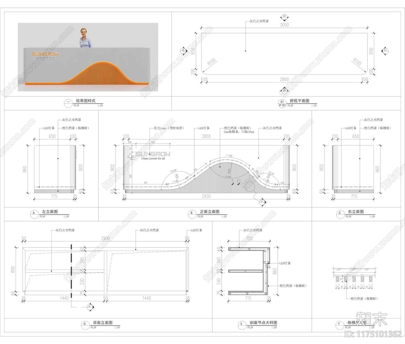405x344 pixels.
Task: Click the 860 height dimension in left elevation
Action: tap(25, 169)
